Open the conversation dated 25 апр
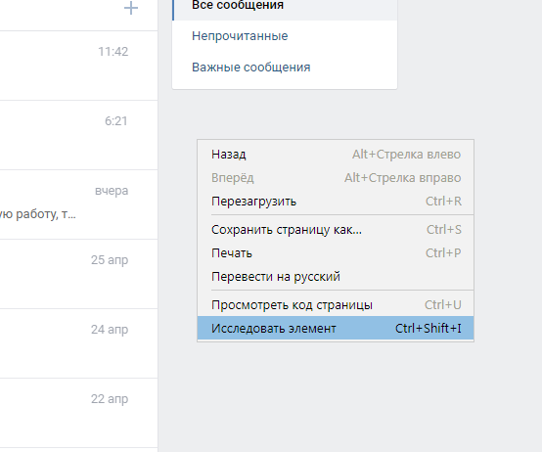This screenshot has height=452, width=542. point(79,274)
